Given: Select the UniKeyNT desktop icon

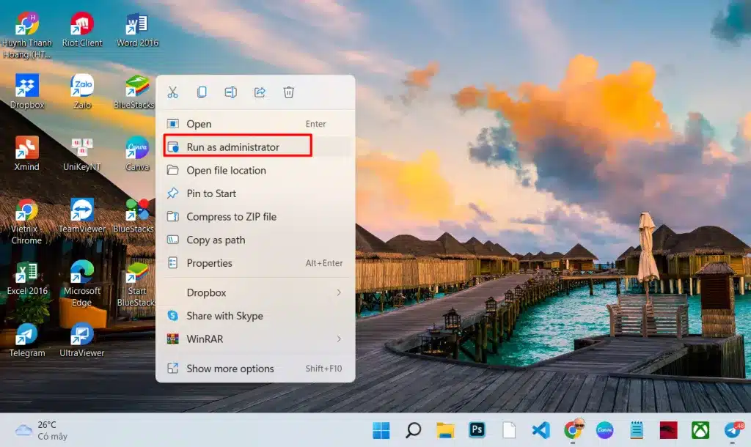Looking at the screenshot, I should tap(82, 154).
